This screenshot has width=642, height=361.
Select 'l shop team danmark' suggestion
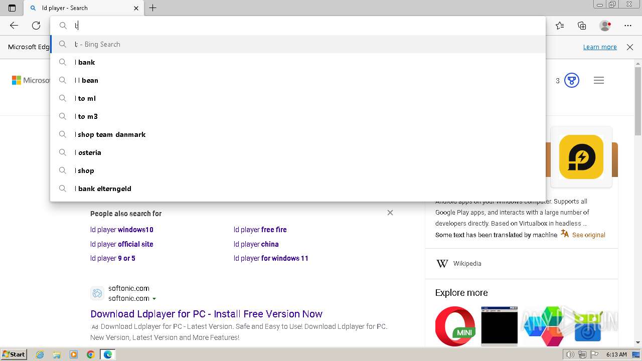pyautogui.click(x=298, y=134)
